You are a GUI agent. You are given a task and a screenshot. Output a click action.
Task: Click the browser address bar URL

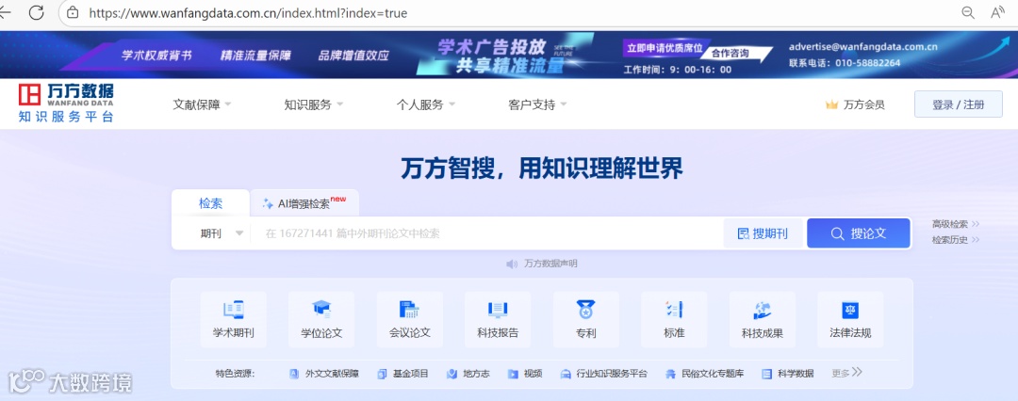coord(248,13)
